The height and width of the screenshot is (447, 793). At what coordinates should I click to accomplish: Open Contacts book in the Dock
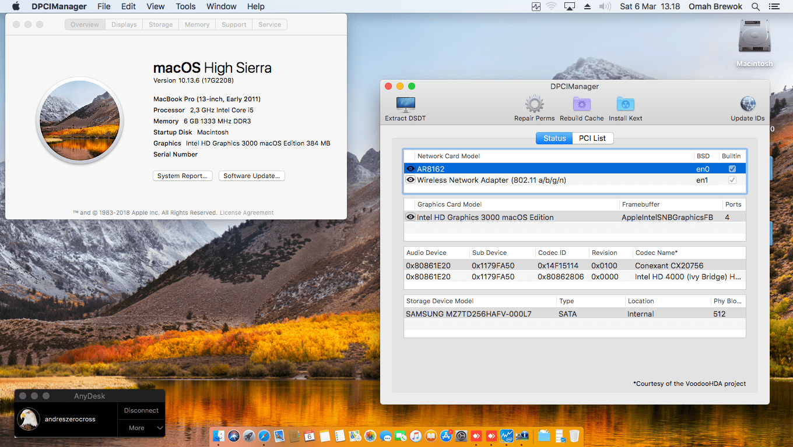point(294,436)
